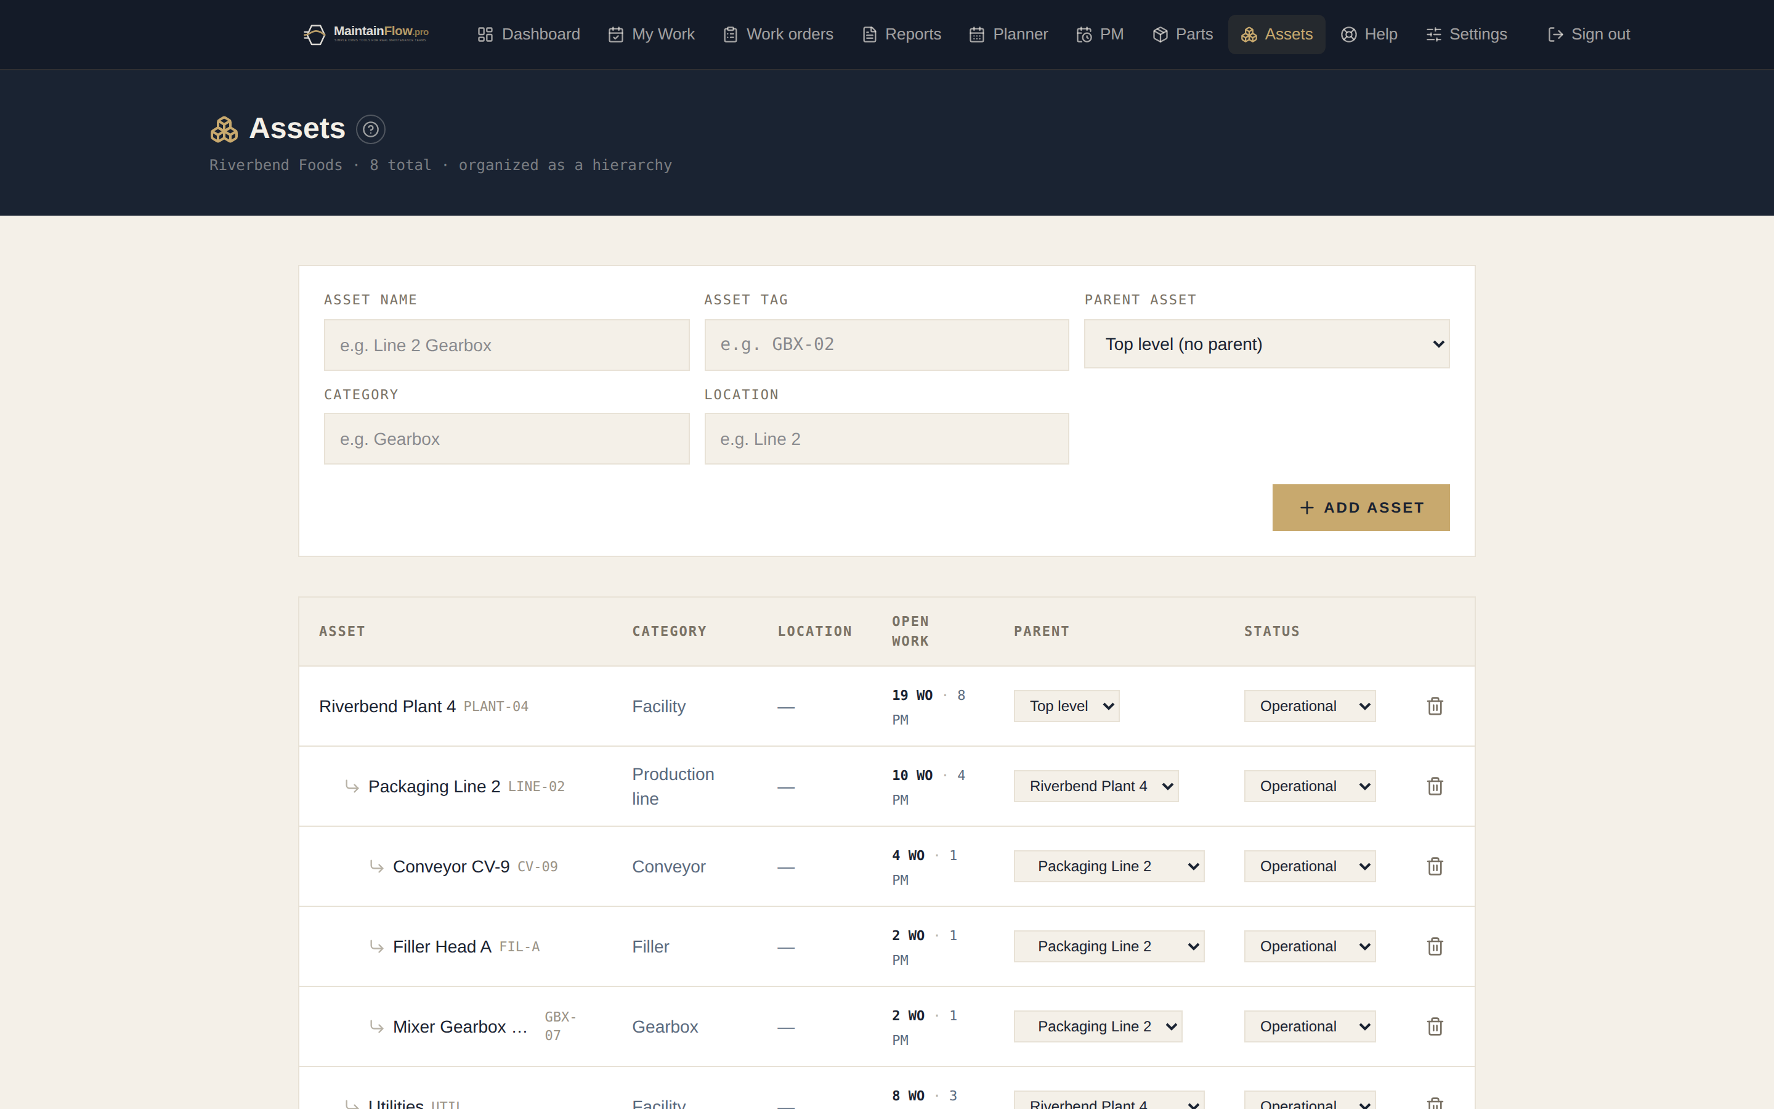Open the Dashboard page
This screenshot has width=1774, height=1109.
(x=528, y=35)
